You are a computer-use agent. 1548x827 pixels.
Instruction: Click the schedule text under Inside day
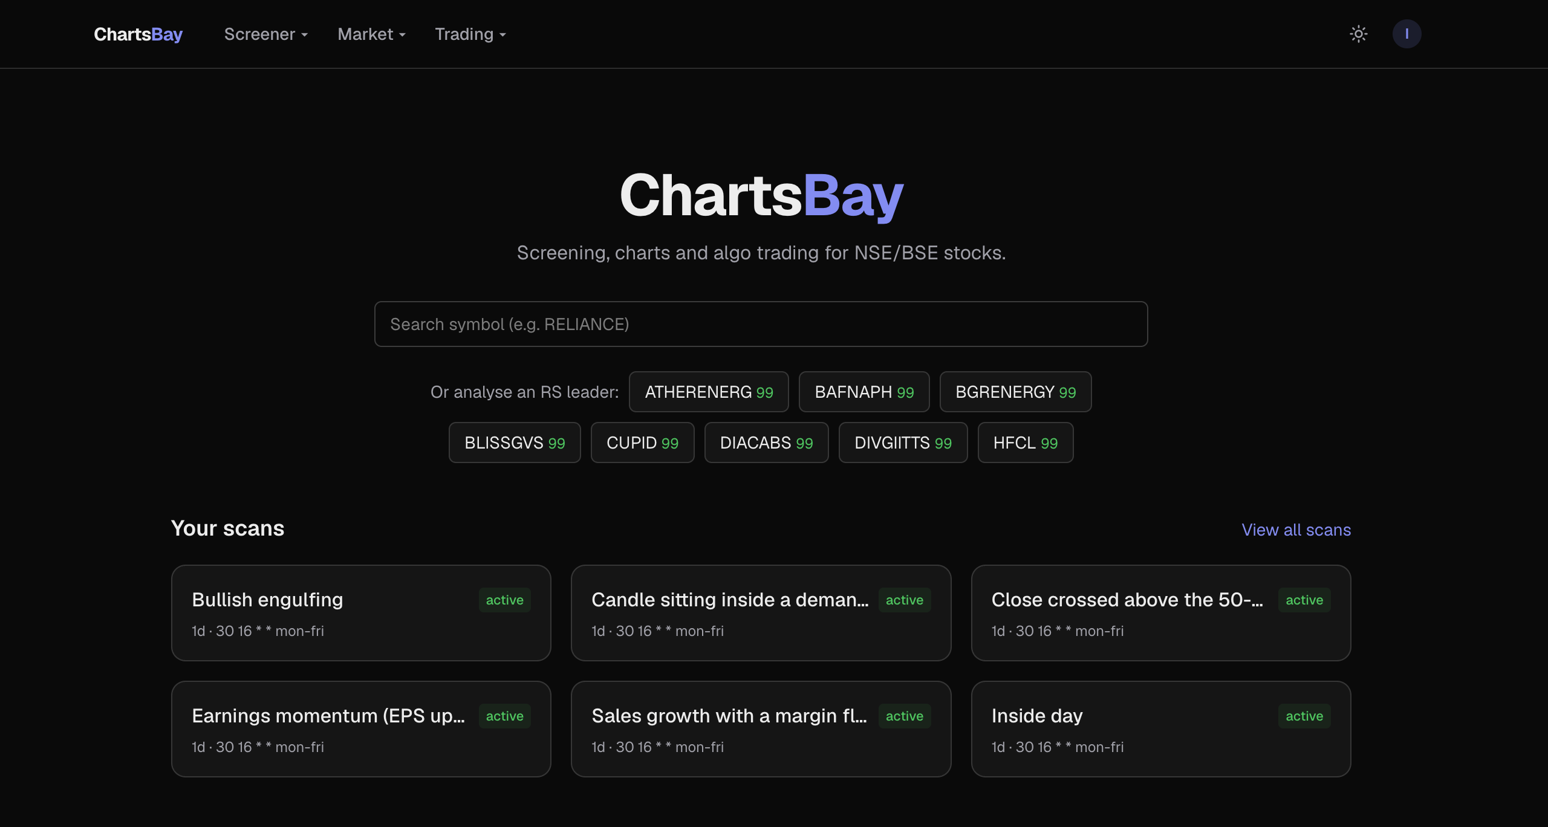(x=1058, y=747)
